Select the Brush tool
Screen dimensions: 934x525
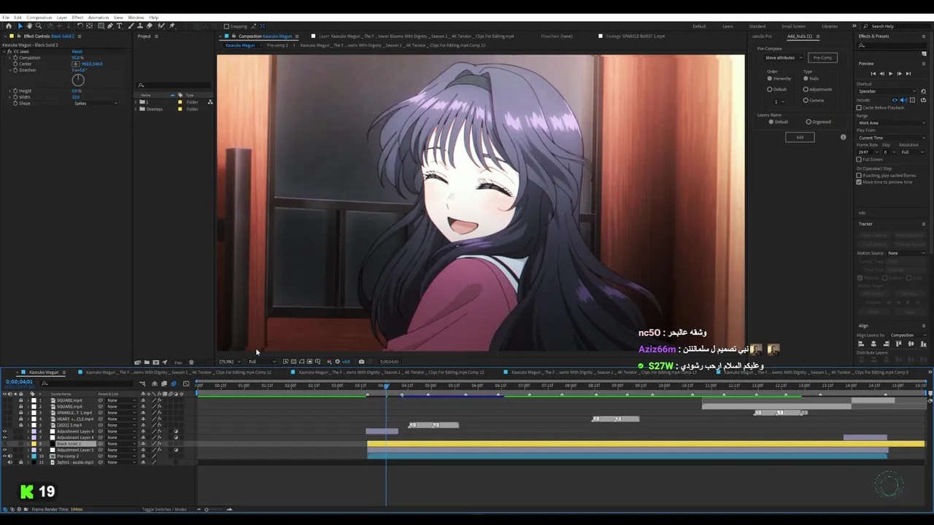point(131,26)
